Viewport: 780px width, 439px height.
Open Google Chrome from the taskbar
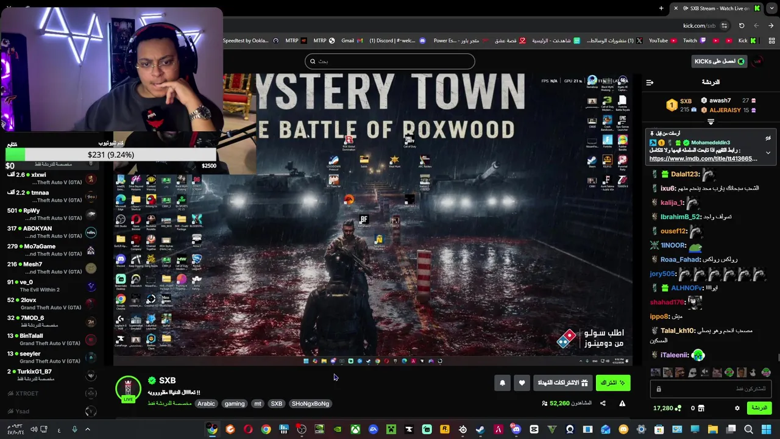[266, 429]
